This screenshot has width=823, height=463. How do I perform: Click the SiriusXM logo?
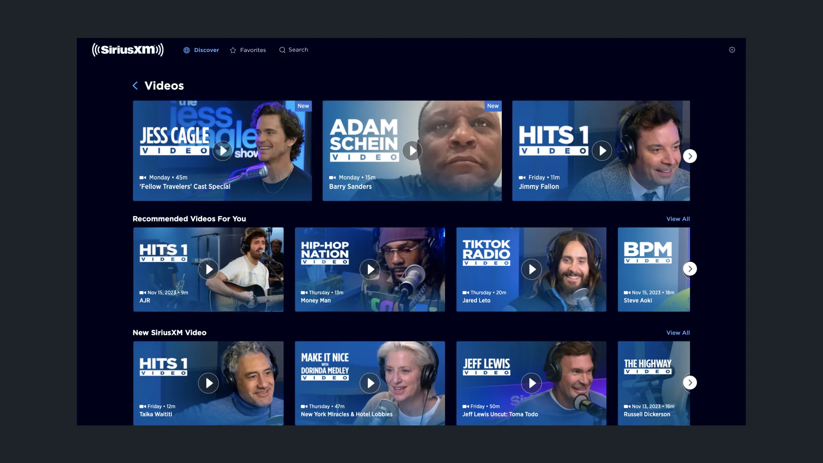click(x=128, y=50)
